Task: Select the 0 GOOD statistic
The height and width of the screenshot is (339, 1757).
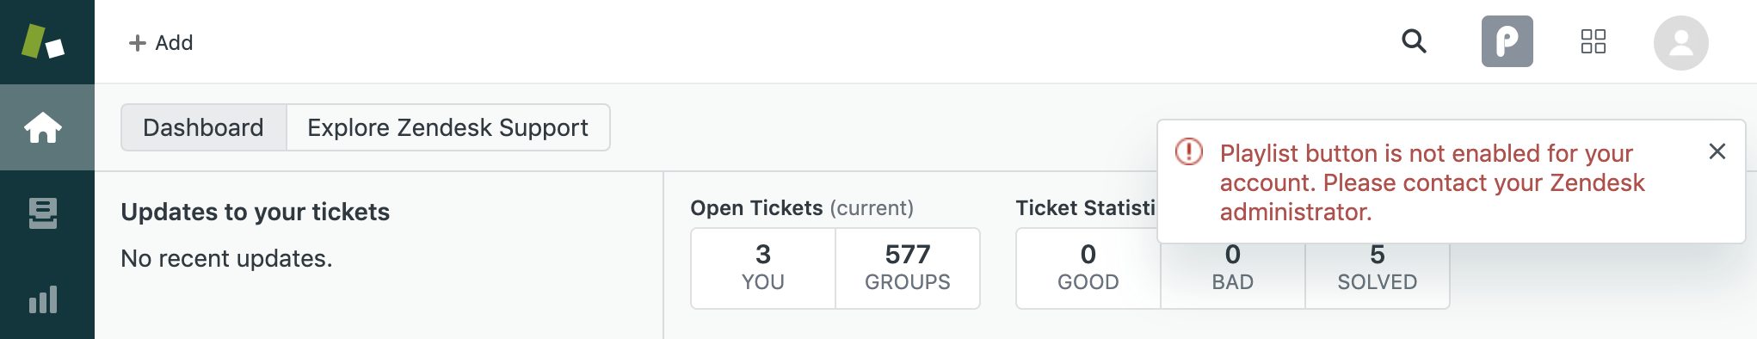Action: click(x=1088, y=268)
